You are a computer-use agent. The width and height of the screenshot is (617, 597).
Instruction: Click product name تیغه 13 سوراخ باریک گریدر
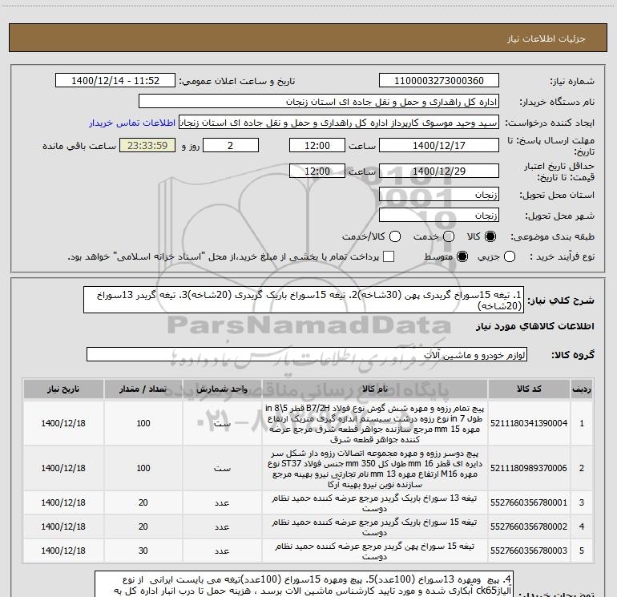pyautogui.click(x=375, y=503)
